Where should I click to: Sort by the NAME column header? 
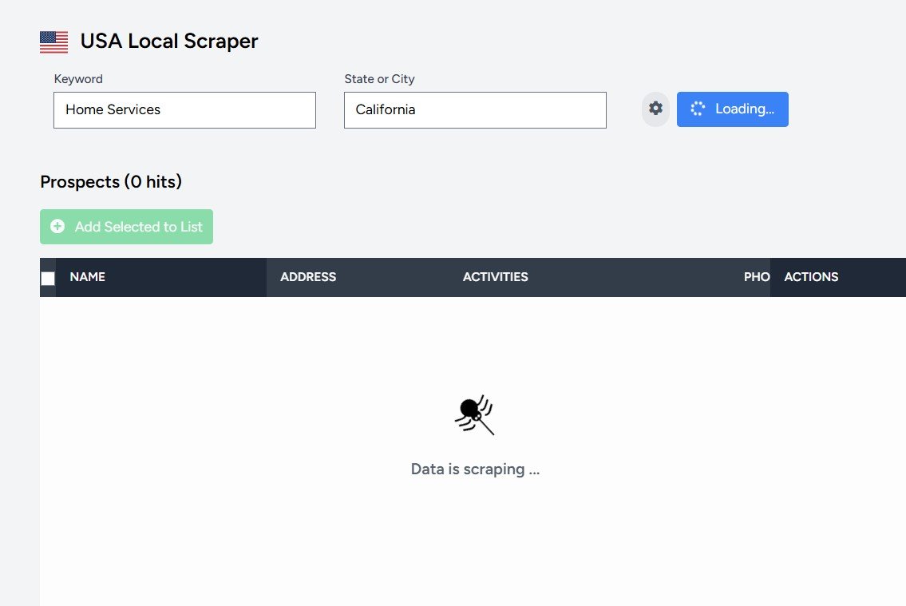click(x=87, y=277)
